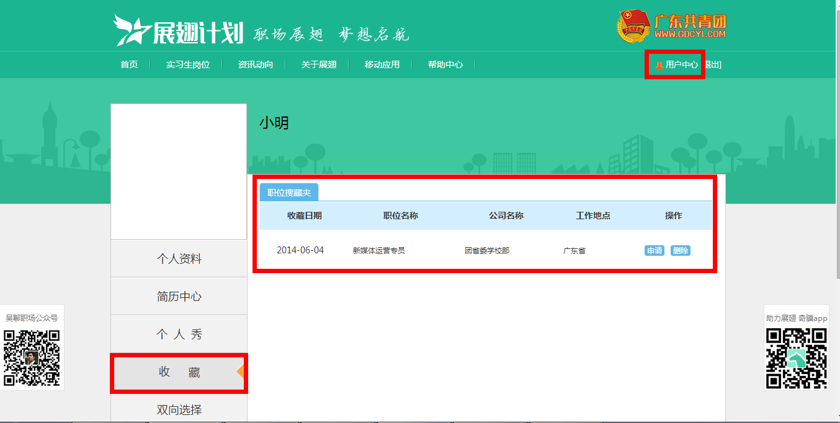Select the 职位搜藏夹 tab

coord(289,193)
